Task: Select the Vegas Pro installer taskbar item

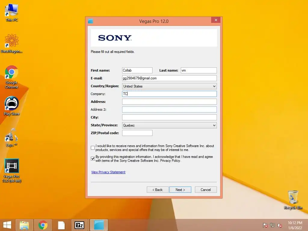Action: [x=99, y=225]
